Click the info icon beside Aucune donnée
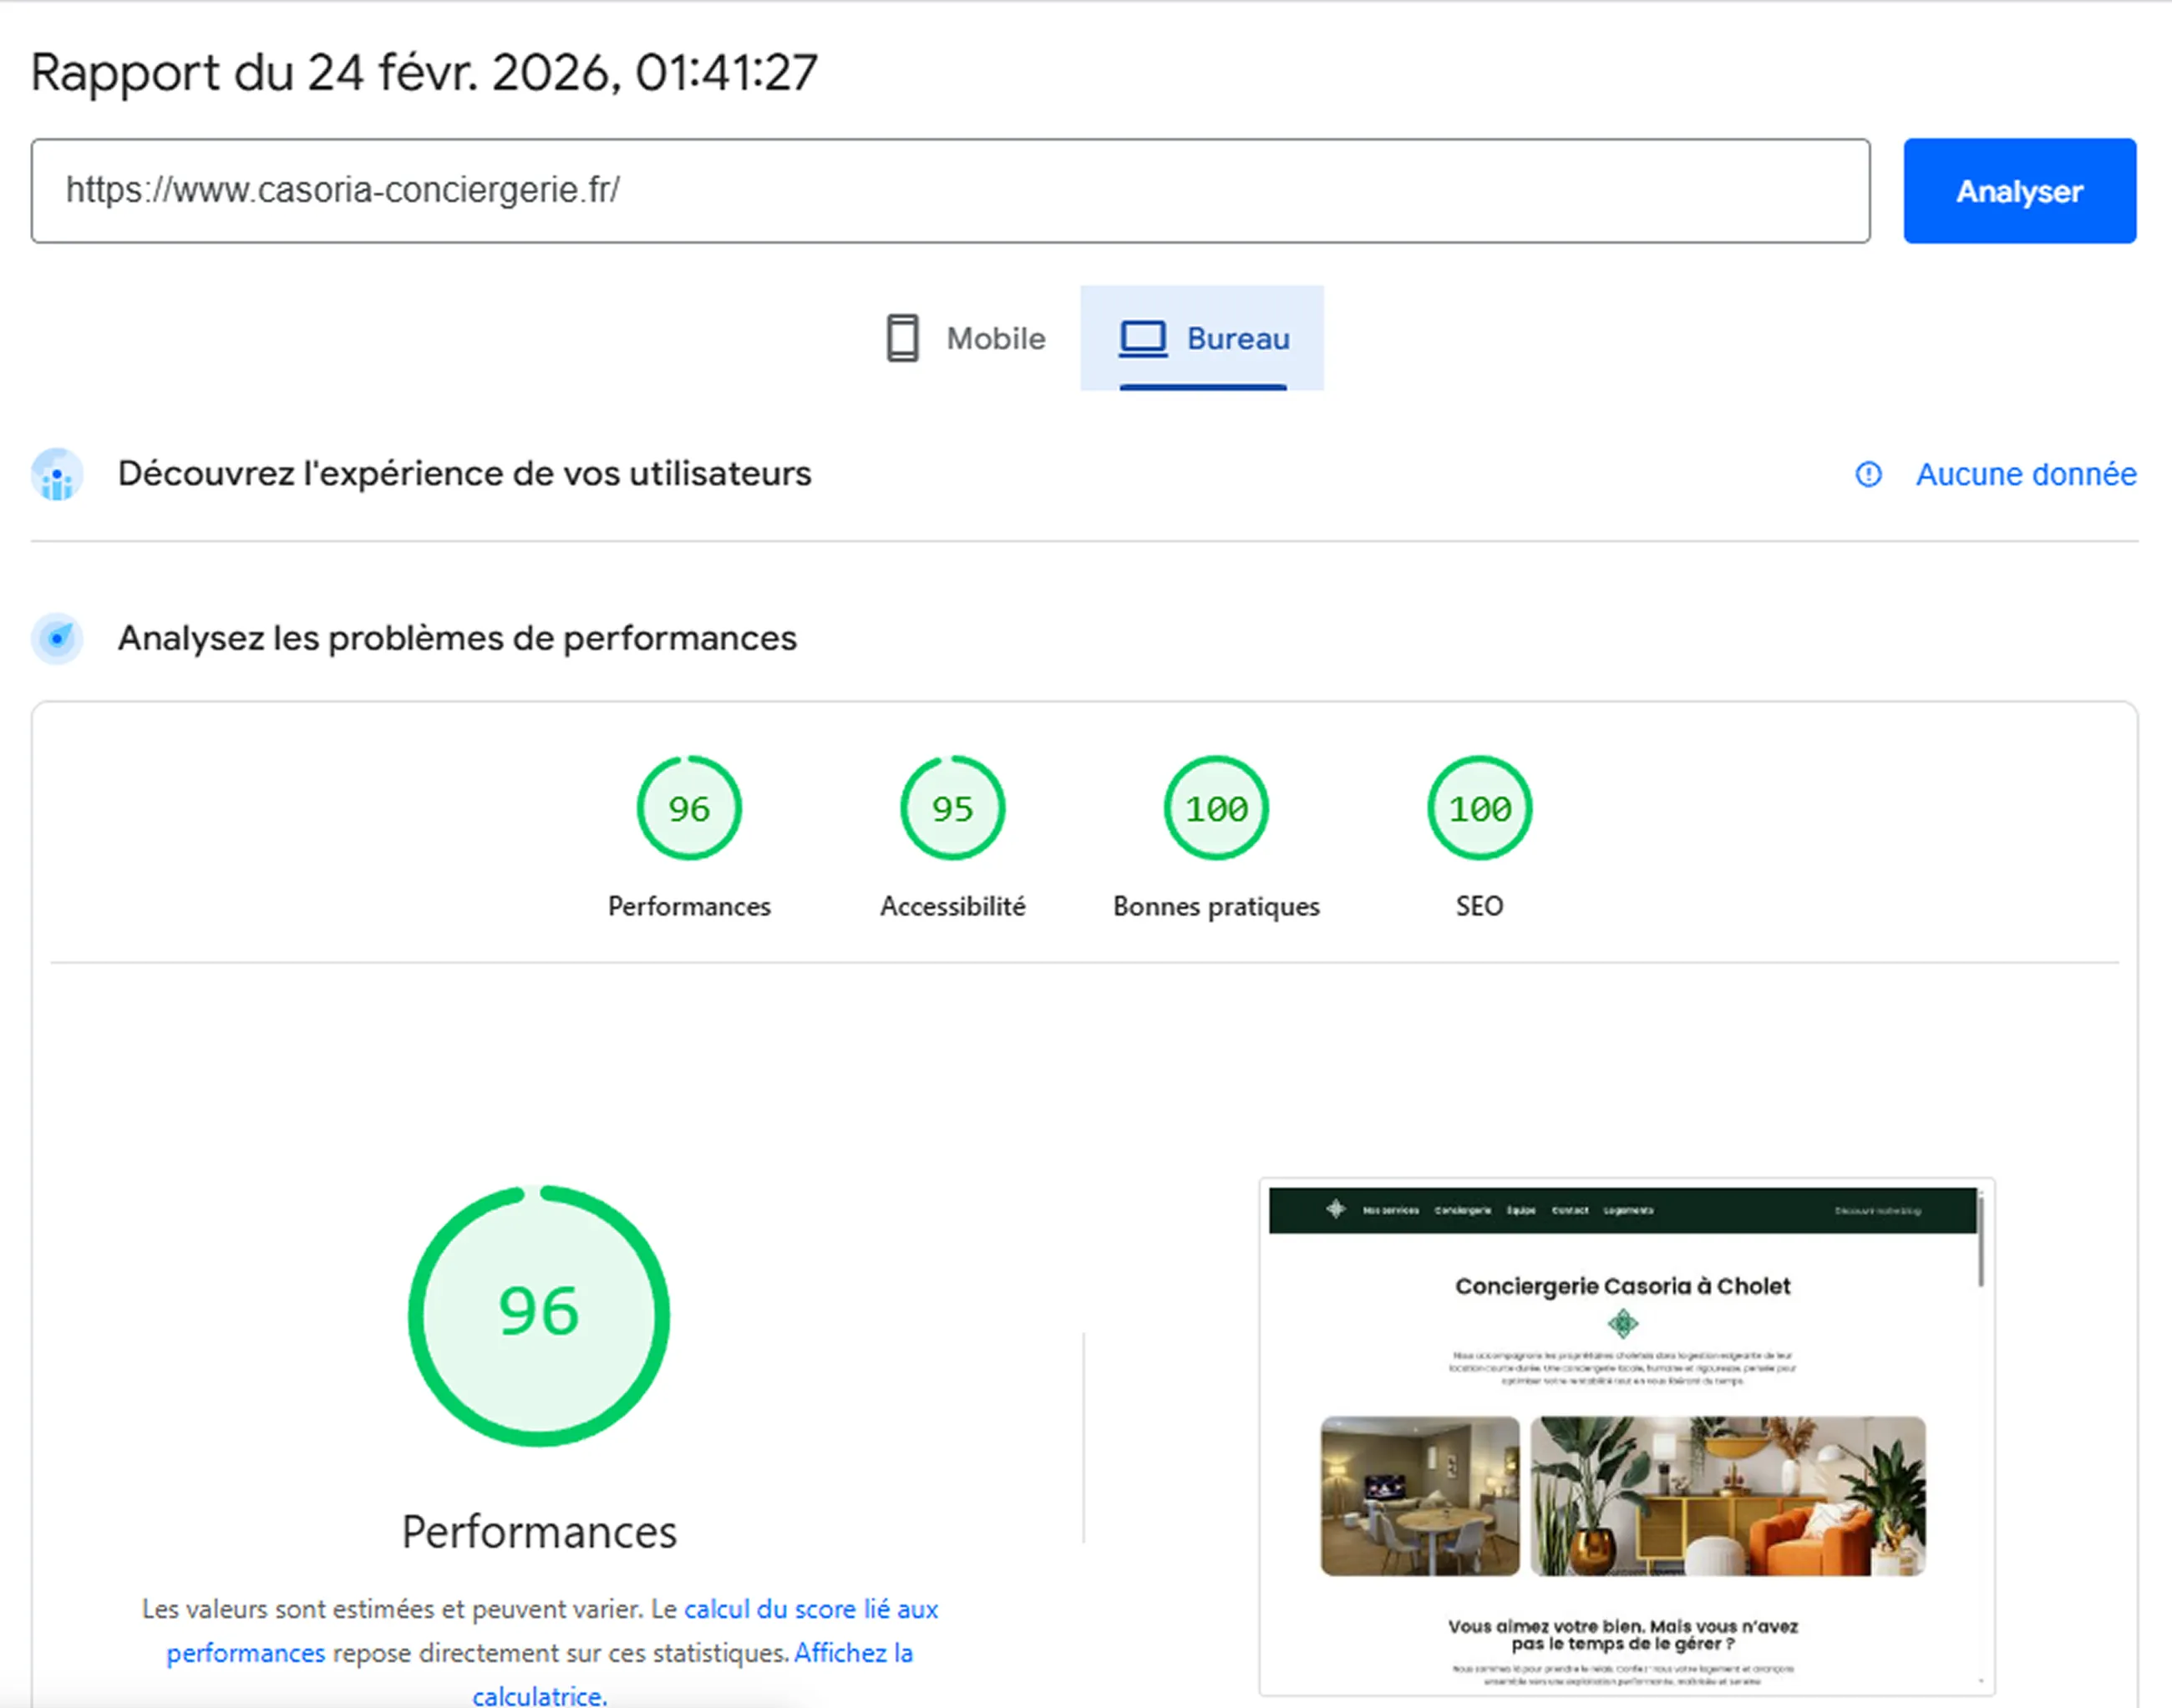This screenshot has height=1708, width=2172. pyautogui.click(x=1868, y=474)
